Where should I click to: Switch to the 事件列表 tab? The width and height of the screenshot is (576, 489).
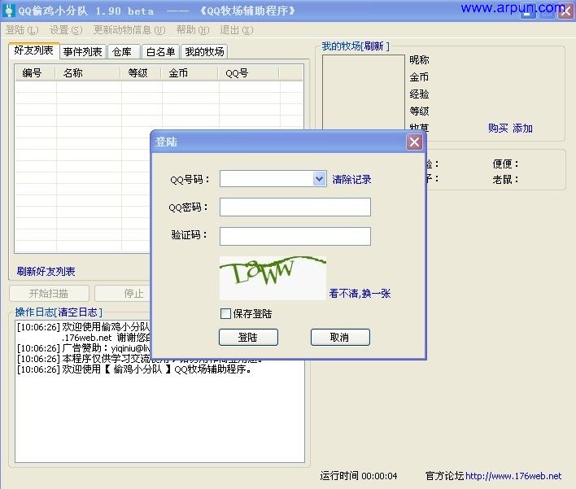coord(82,52)
